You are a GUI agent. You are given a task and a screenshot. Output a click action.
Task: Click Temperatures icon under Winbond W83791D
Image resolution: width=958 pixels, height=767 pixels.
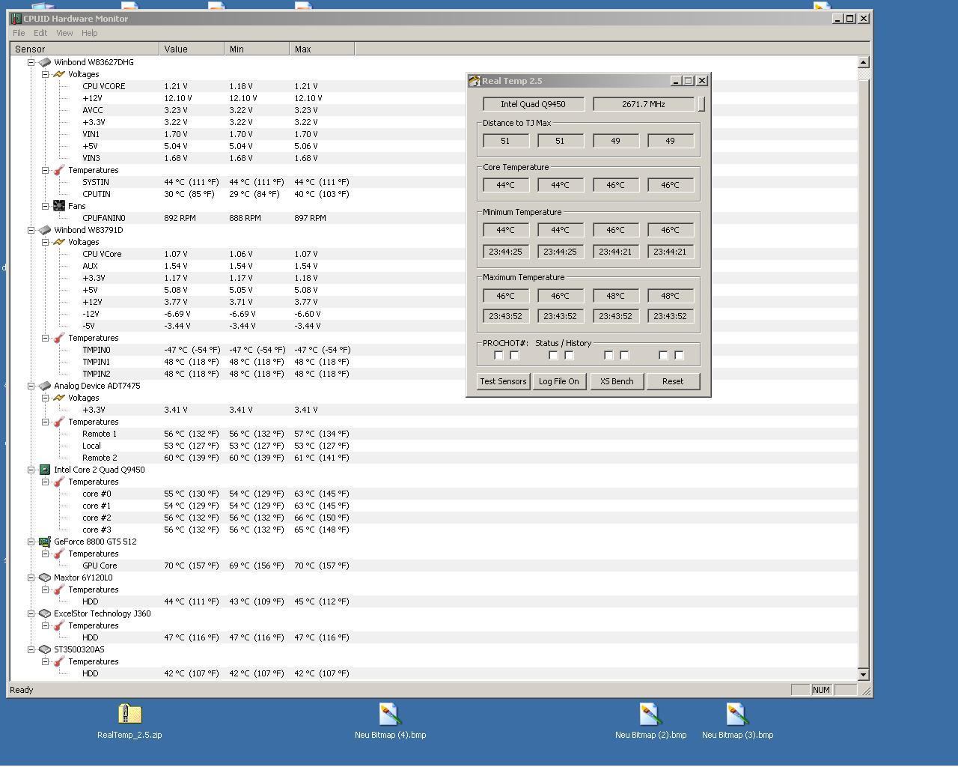(x=59, y=338)
